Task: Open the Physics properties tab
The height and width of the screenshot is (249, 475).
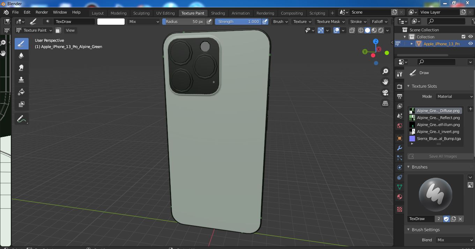Action: click(400, 168)
